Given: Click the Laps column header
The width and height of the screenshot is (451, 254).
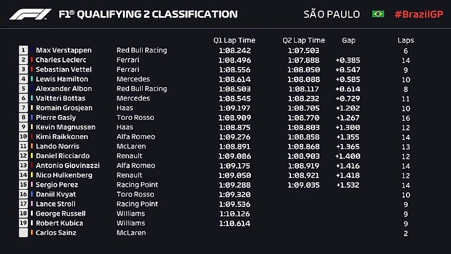Looking at the screenshot, I should [406, 40].
